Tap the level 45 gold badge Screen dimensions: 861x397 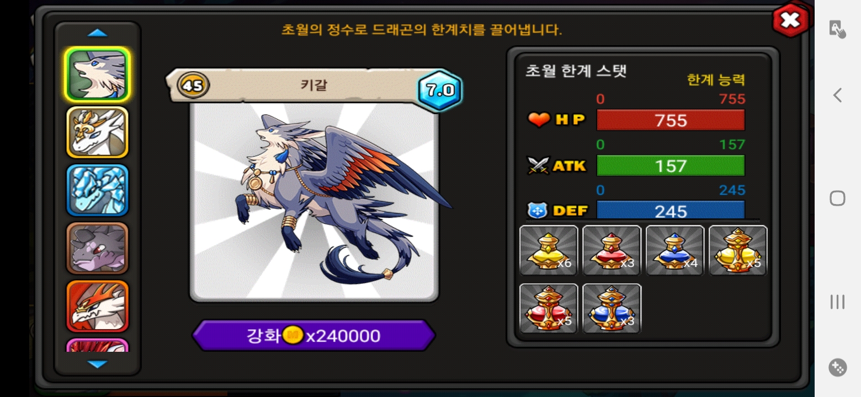click(193, 85)
